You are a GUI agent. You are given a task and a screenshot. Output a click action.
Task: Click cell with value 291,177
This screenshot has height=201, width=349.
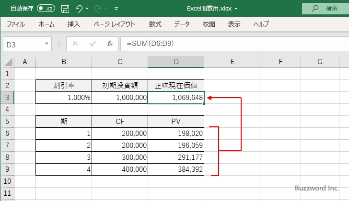tap(176, 157)
